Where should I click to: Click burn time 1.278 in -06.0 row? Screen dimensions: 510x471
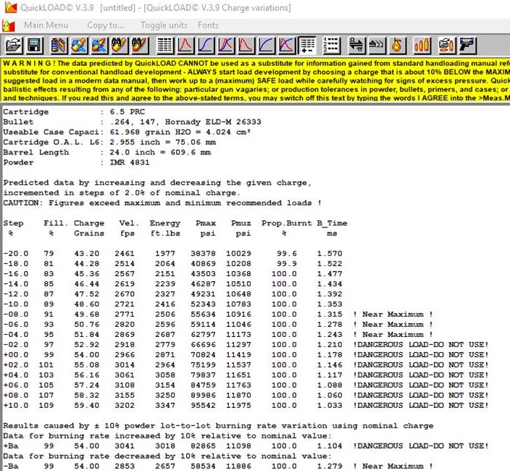point(330,325)
